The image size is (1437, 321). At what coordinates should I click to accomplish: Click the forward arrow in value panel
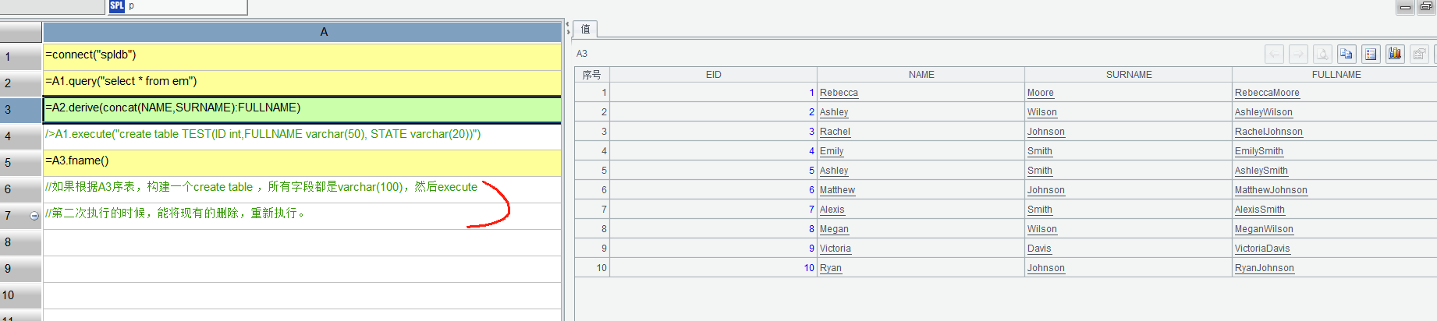pyautogui.click(x=1298, y=54)
